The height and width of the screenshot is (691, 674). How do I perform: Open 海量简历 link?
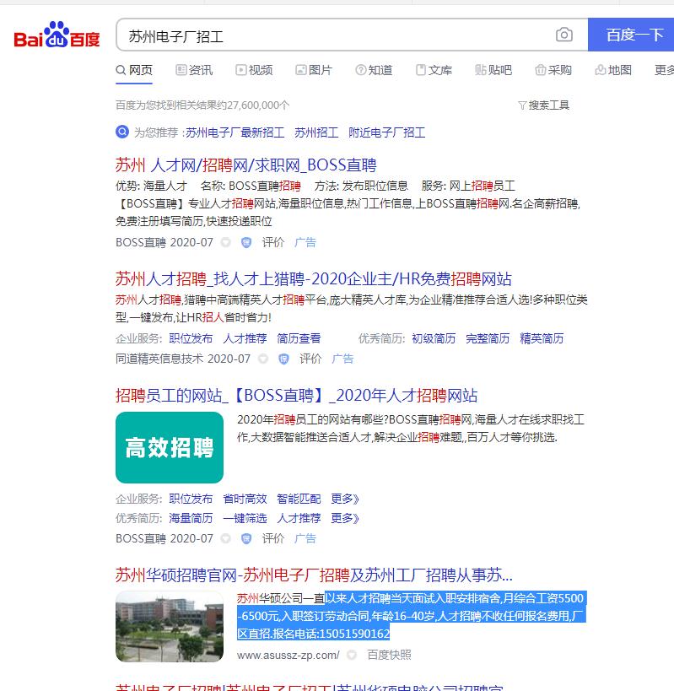[191, 518]
